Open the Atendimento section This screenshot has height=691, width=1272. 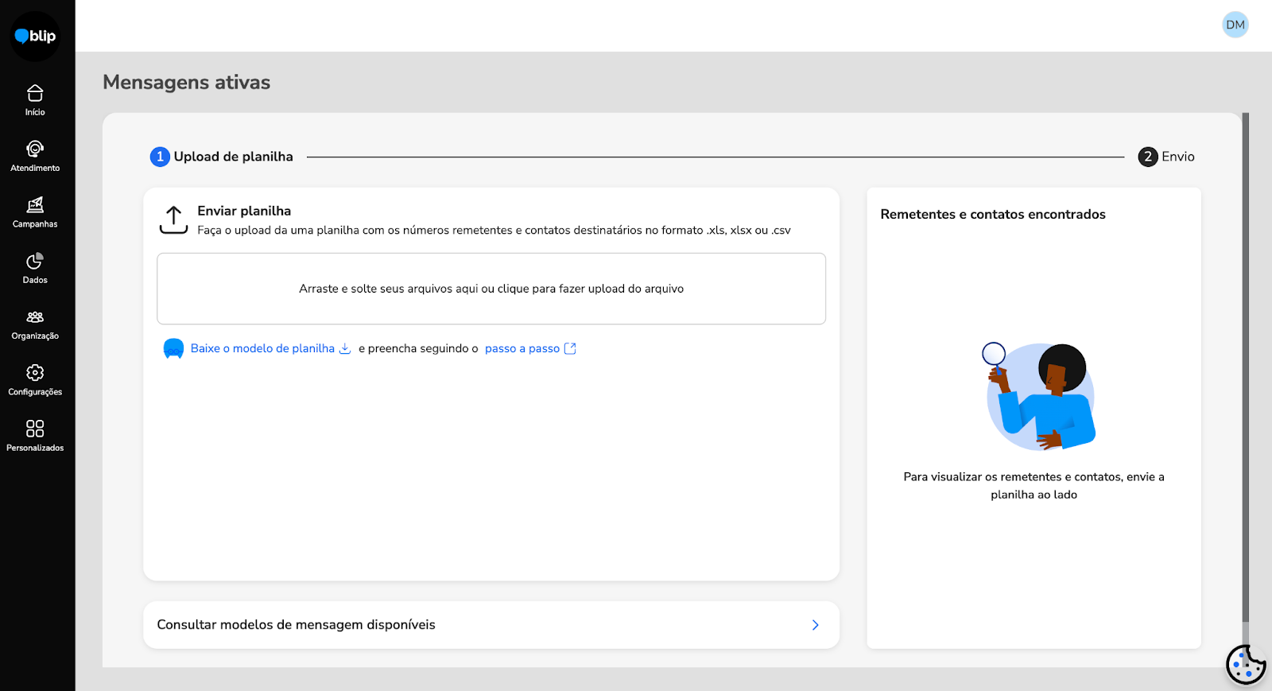35,157
